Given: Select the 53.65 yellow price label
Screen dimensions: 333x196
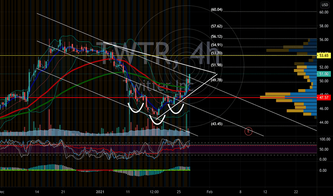Looking at the screenshot, I should coord(324,56).
